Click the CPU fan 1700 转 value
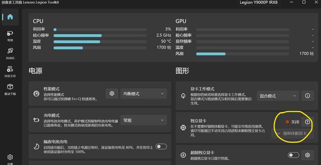 (x=164, y=47)
